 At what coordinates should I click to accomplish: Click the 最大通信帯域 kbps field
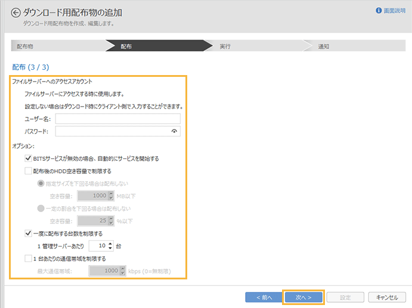click(107, 270)
